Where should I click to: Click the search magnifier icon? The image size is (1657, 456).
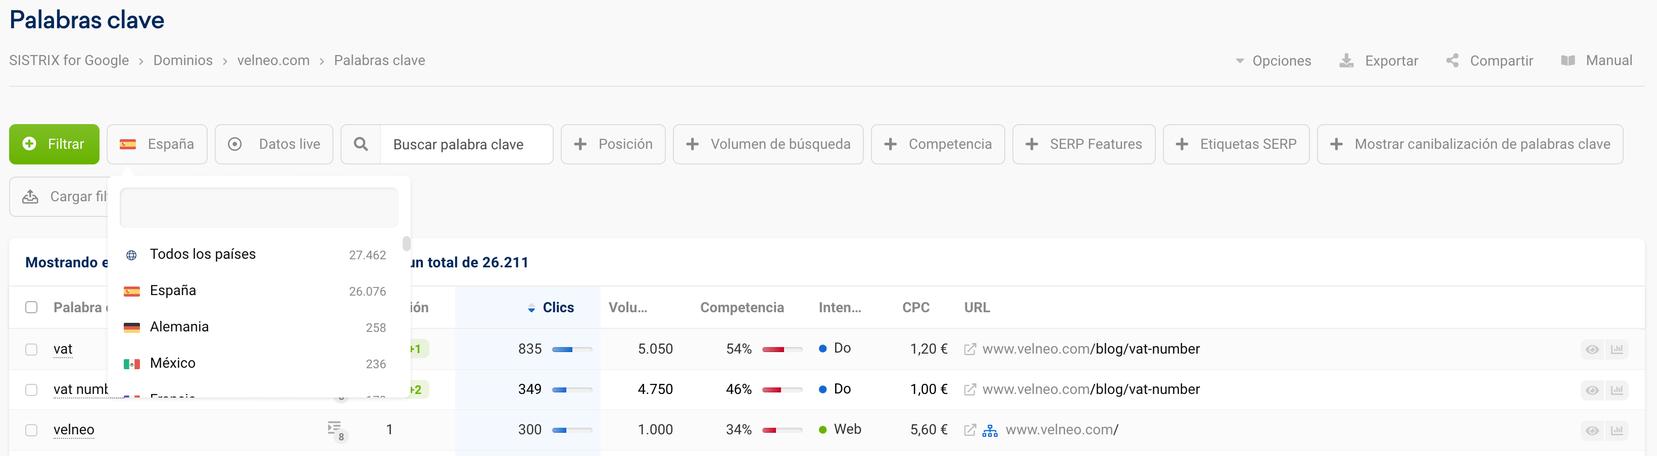pos(361,144)
